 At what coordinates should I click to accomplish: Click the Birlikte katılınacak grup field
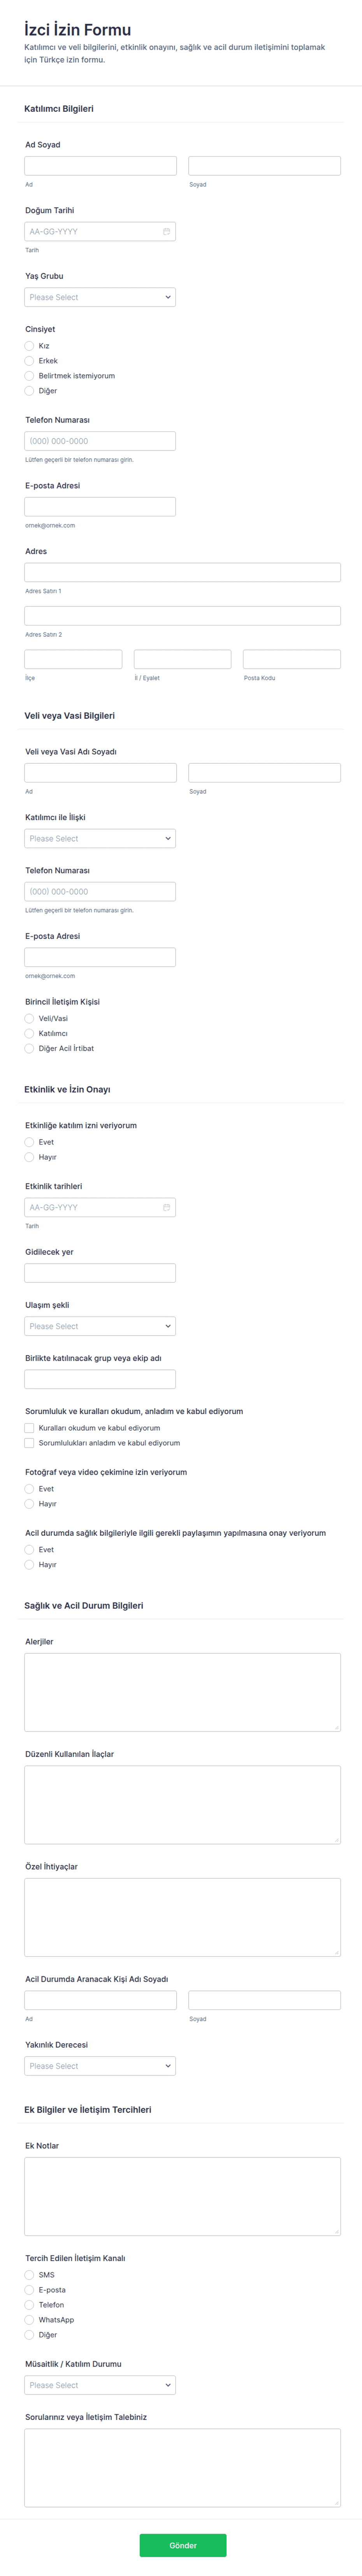point(100,1379)
